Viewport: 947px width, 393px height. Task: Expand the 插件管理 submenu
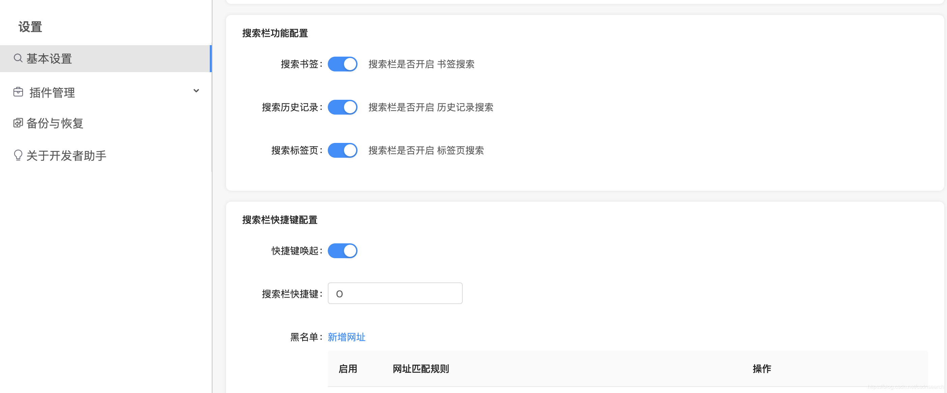(x=106, y=92)
